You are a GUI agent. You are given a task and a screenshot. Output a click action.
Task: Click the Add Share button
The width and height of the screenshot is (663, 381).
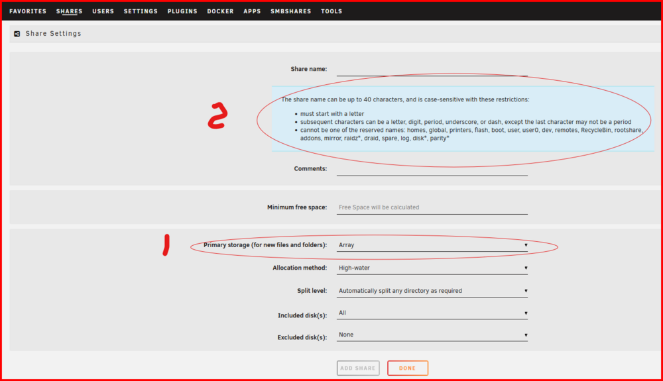tap(358, 368)
